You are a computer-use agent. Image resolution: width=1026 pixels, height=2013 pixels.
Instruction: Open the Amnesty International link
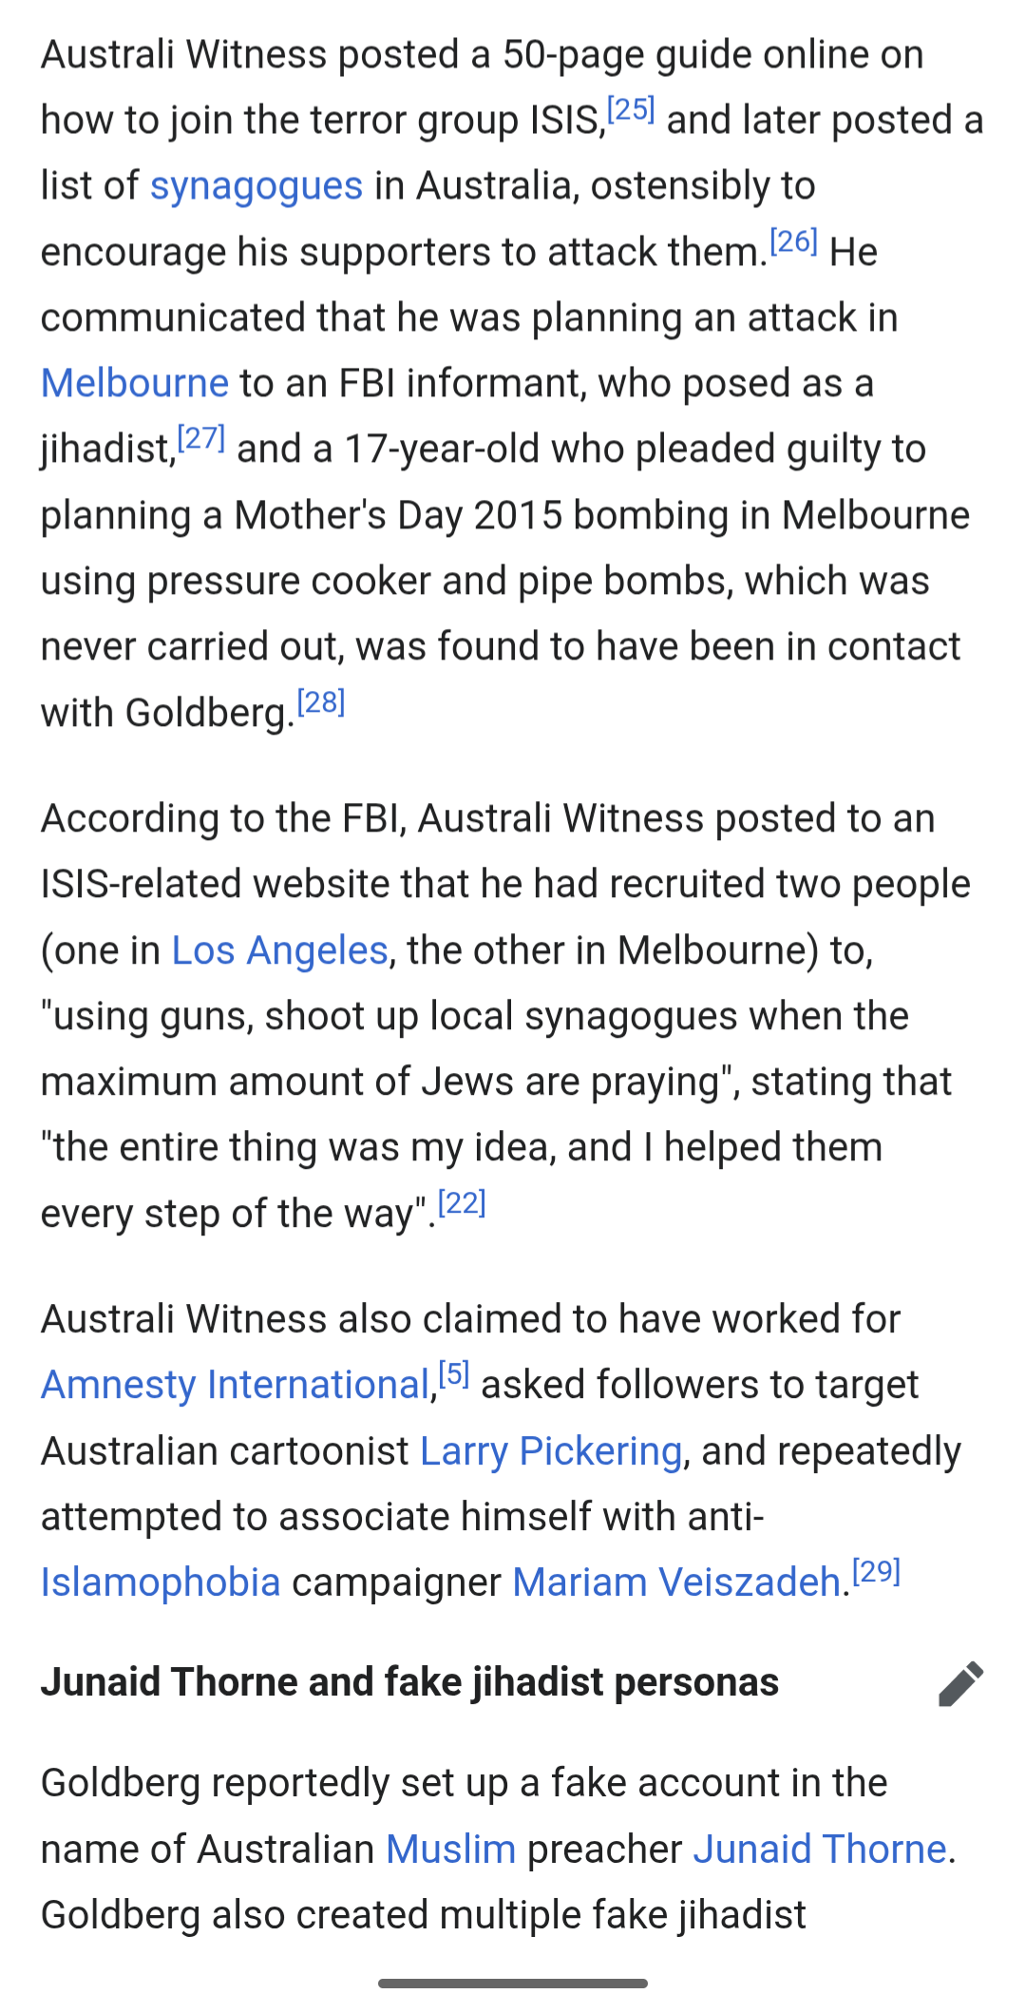[x=236, y=1385]
